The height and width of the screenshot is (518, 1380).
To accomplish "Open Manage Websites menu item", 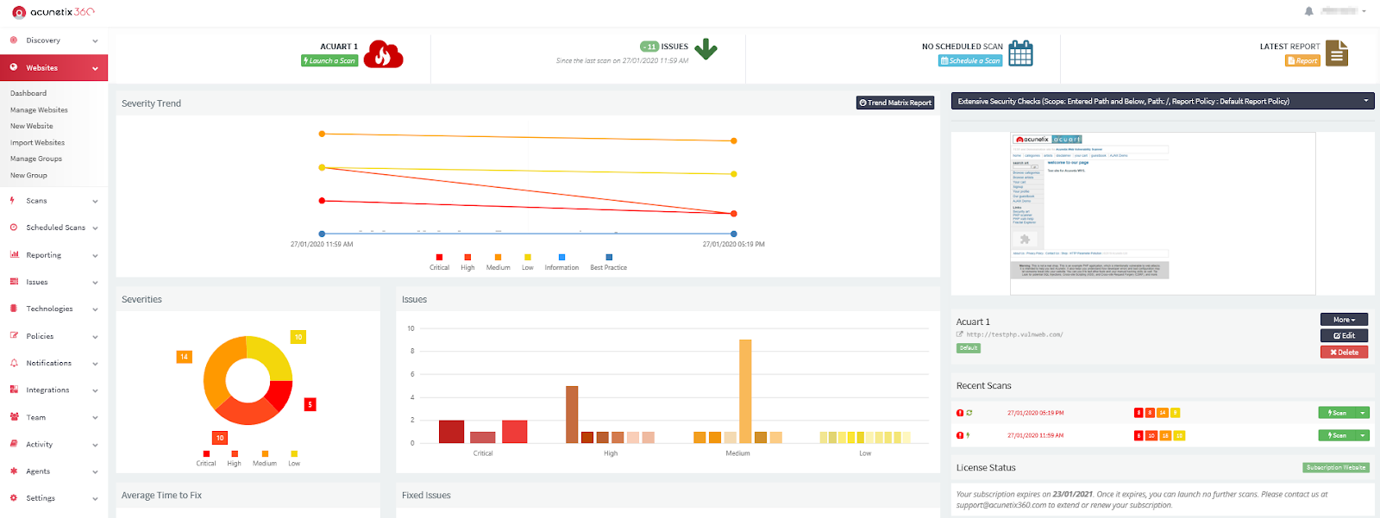I will click(39, 109).
